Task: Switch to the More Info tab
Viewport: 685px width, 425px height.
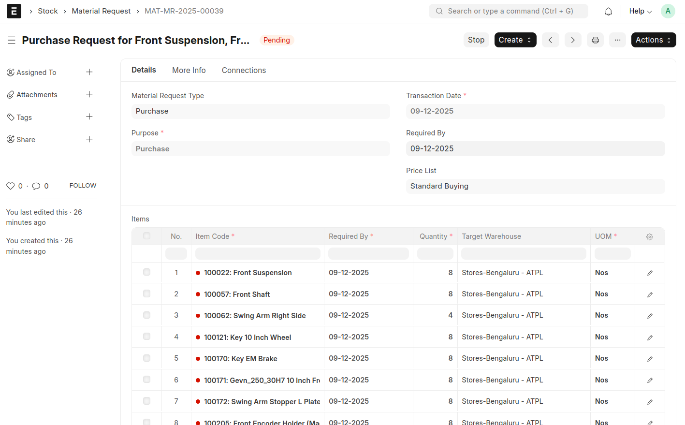Action: pos(189,71)
